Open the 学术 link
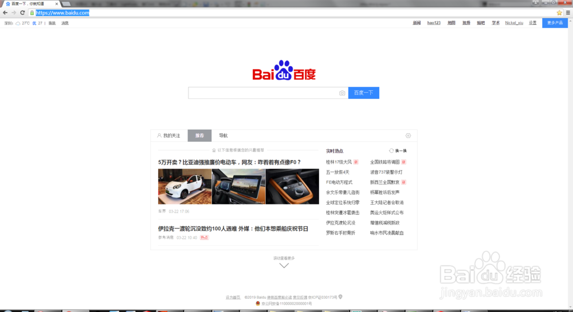 pyautogui.click(x=496, y=23)
